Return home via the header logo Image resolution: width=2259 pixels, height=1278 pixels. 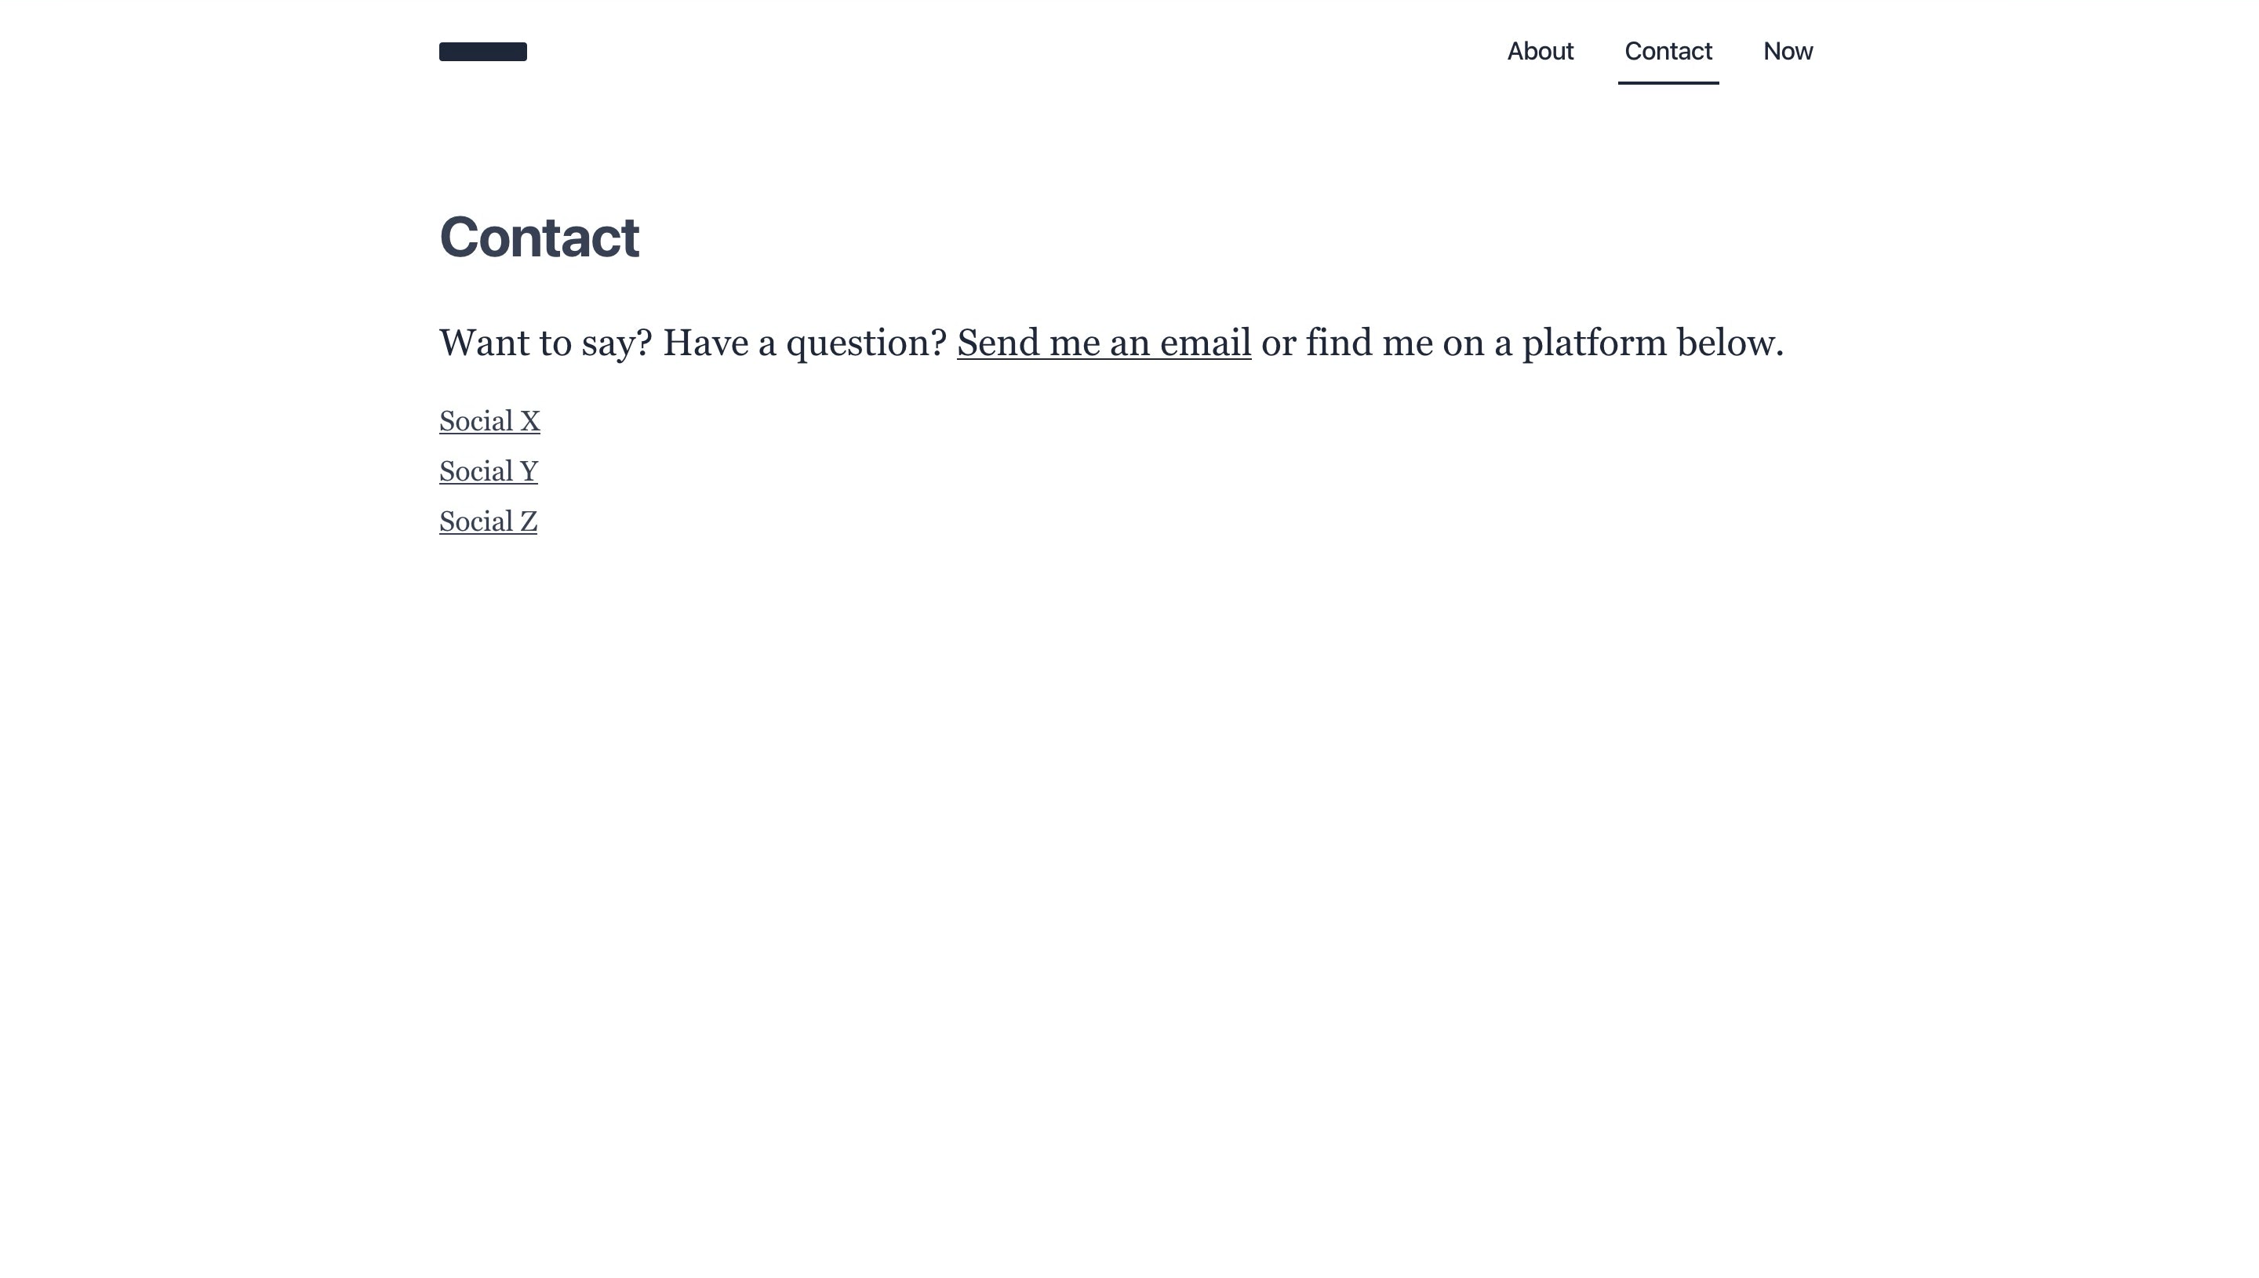click(x=483, y=52)
